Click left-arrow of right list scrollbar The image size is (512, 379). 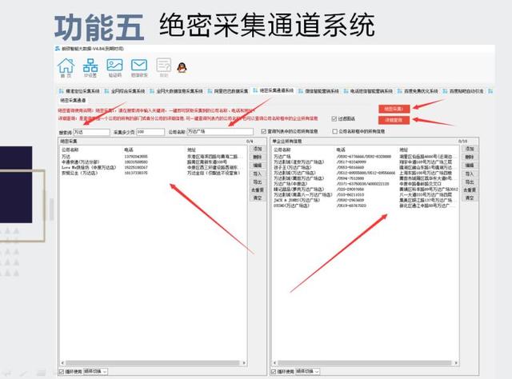coord(274,363)
